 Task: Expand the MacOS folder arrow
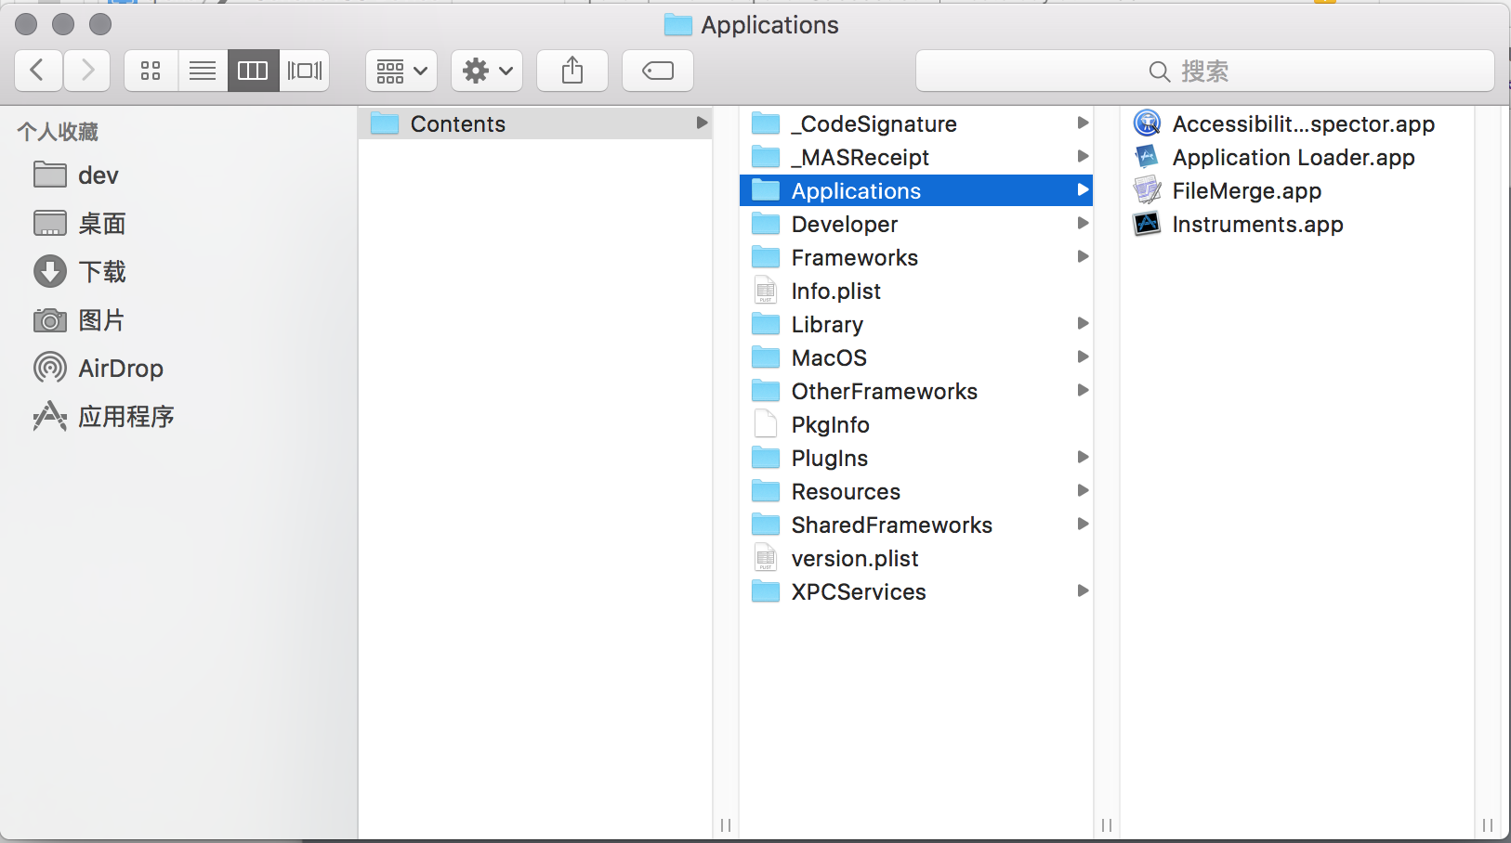[1083, 357]
